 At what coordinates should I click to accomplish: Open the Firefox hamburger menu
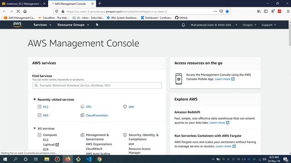[288, 11]
